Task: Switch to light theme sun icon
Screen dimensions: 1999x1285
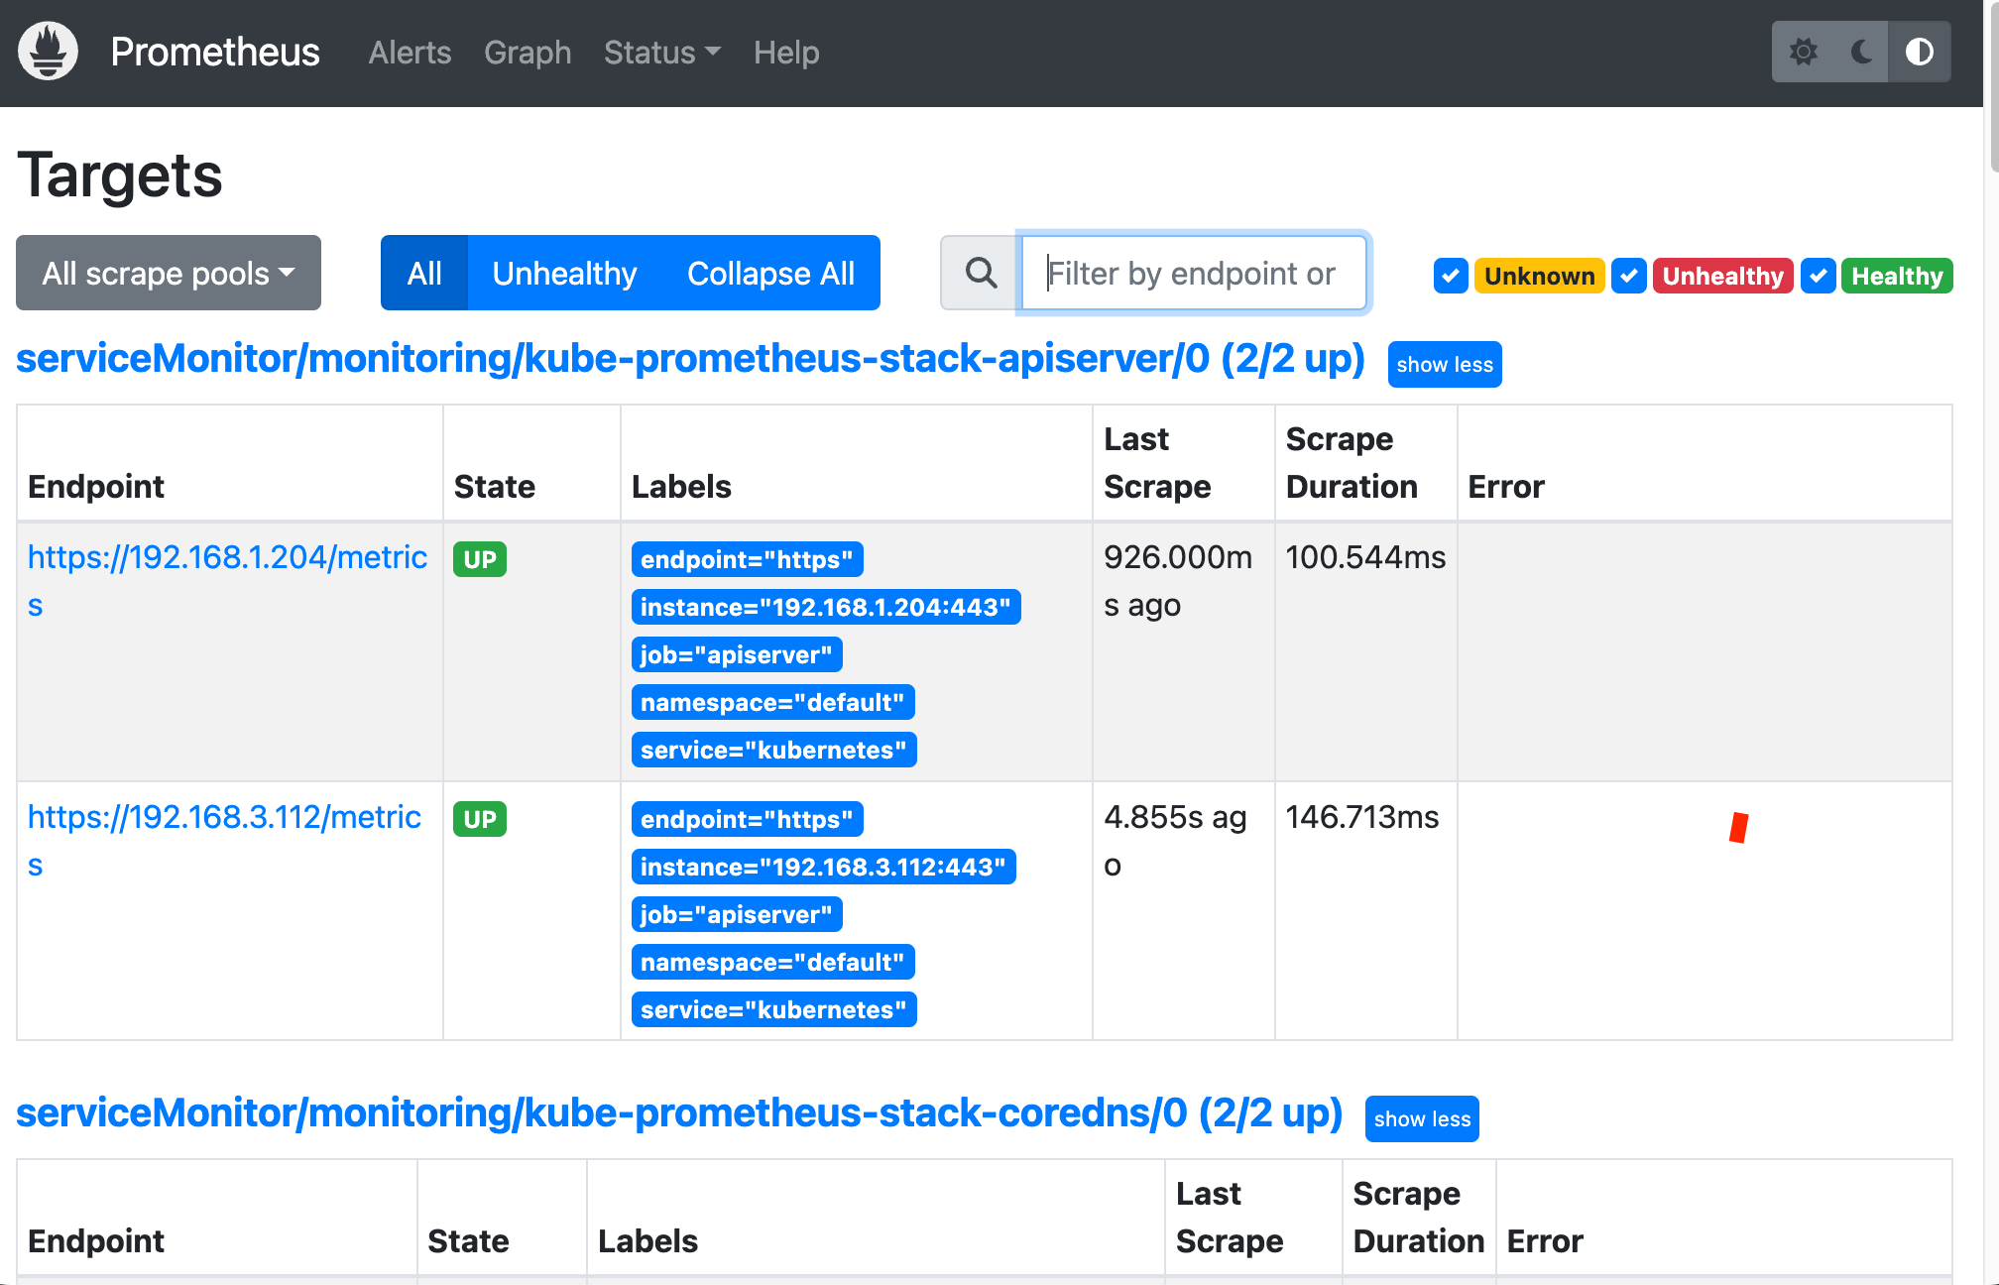Action: (x=1804, y=52)
